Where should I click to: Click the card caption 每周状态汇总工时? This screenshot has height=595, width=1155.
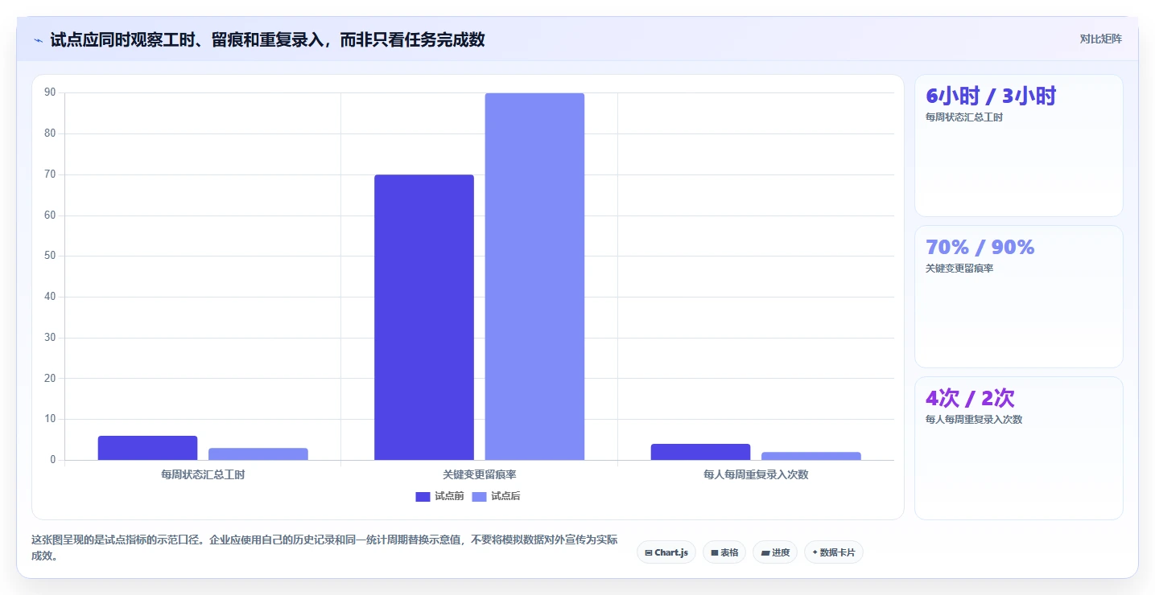[x=964, y=117]
